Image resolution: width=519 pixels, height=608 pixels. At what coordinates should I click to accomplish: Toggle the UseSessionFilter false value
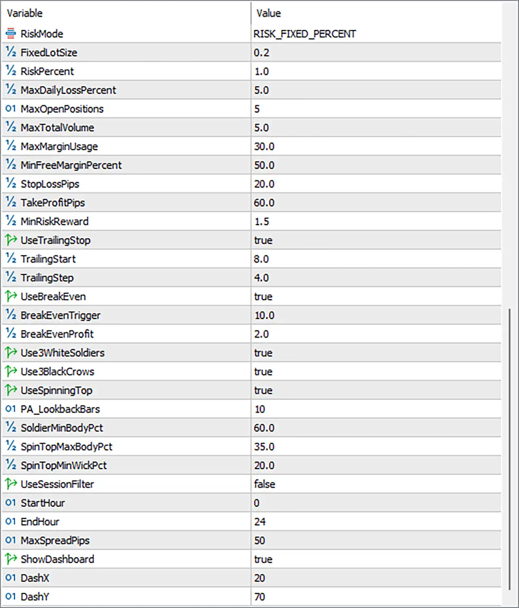(x=376, y=484)
